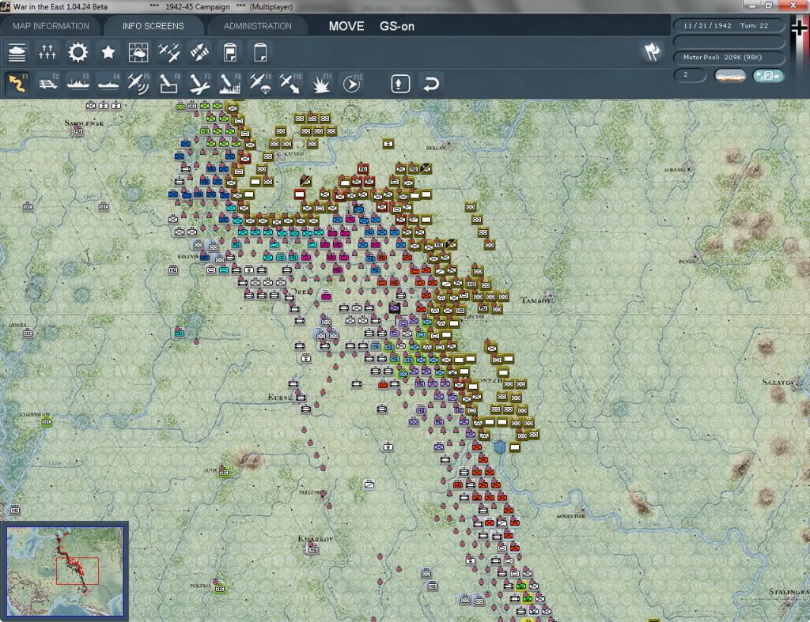The height and width of the screenshot is (622, 810).
Task: Open the star victory screen icon
Action: tap(108, 52)
